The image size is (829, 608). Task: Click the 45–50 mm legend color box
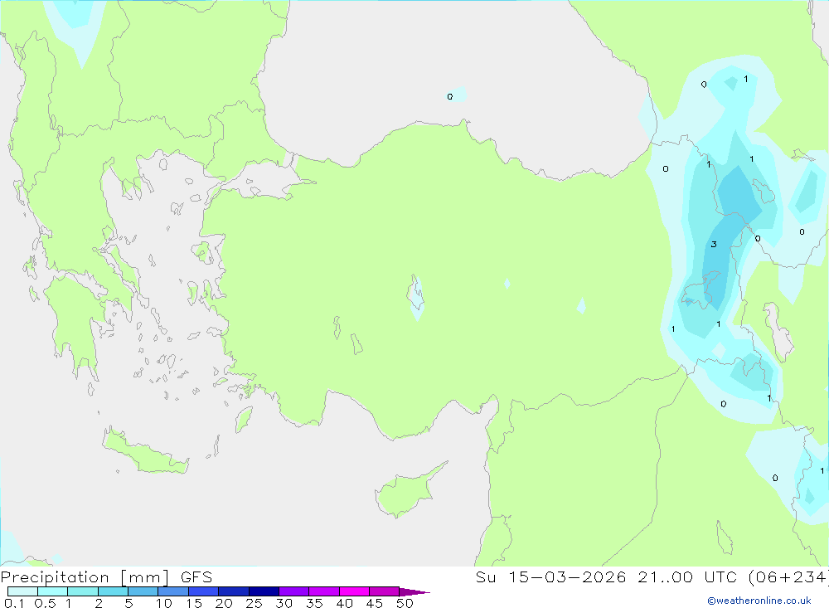click(384, 591)
